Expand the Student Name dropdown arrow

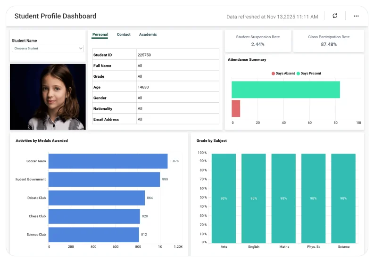click(81, 49)
